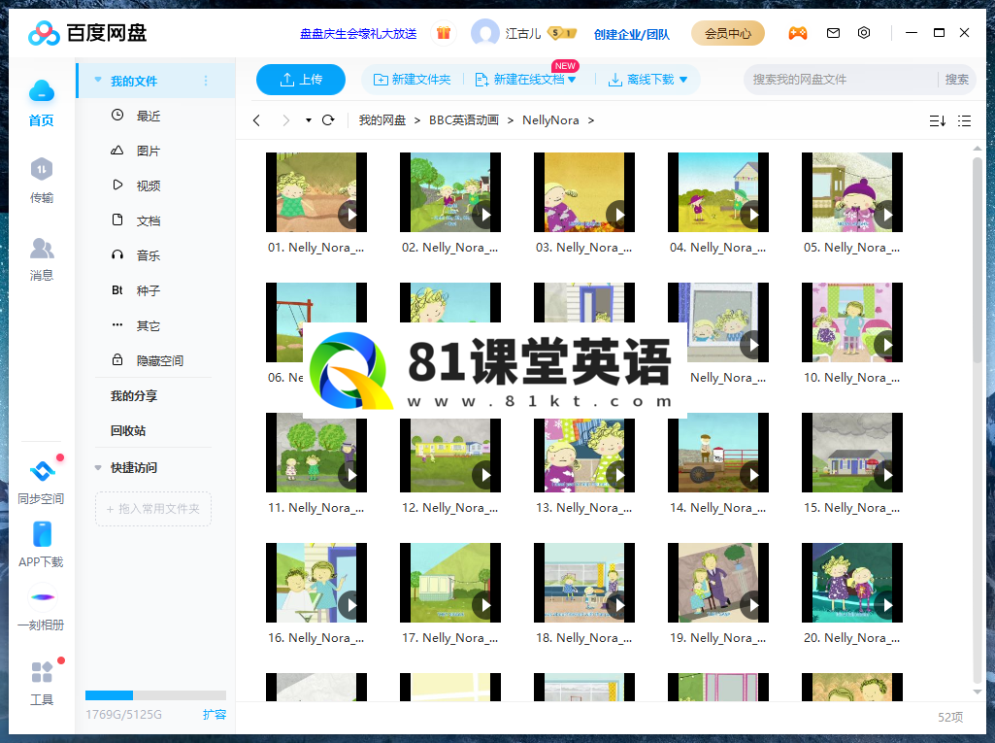
Task: Click the storage usage progress bar
Action: click(155, 694)
